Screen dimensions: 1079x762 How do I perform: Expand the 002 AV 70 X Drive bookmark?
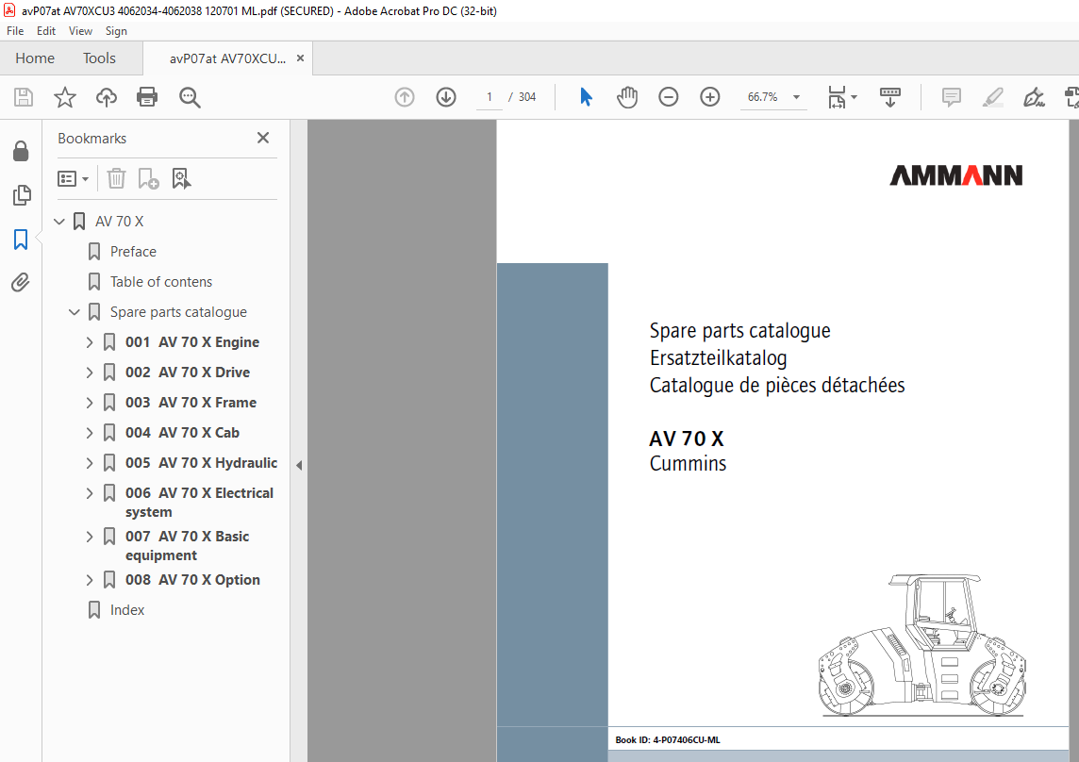[x=90, y=373]
